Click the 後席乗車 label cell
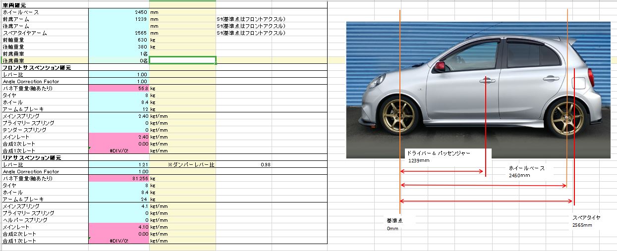 coord(44,60)
